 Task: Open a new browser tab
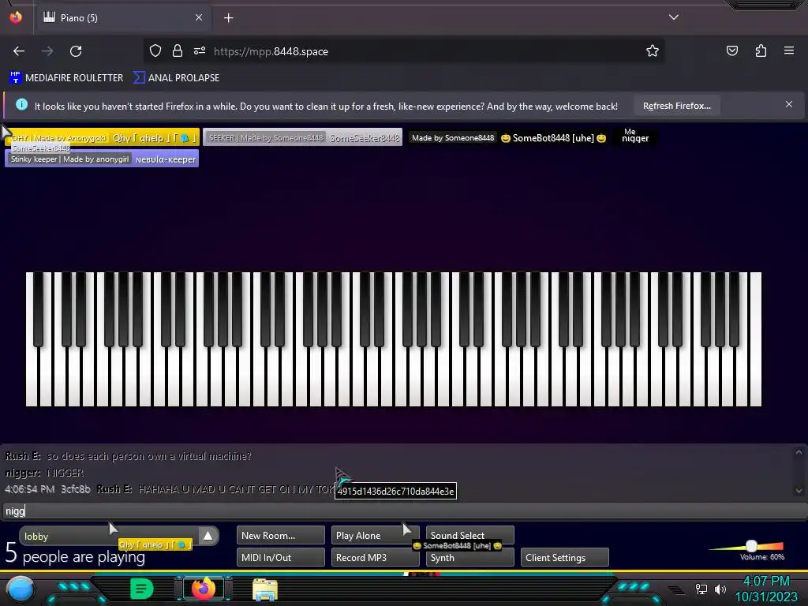pyautogui.click(x=228, y=18)
